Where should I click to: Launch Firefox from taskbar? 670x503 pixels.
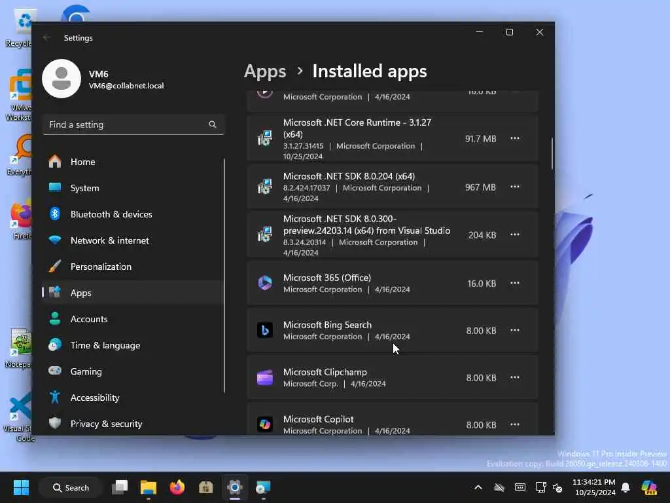click(x=177, y=487)
